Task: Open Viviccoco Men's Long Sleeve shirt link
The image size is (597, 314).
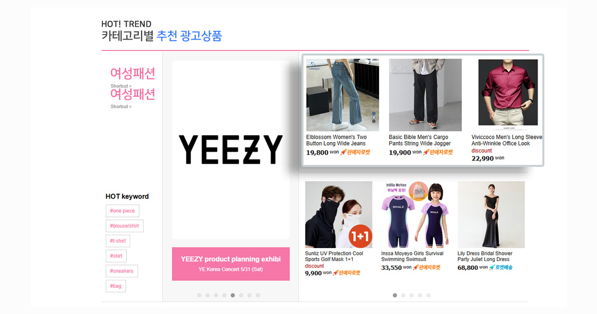Action: (x=507, y=140)
